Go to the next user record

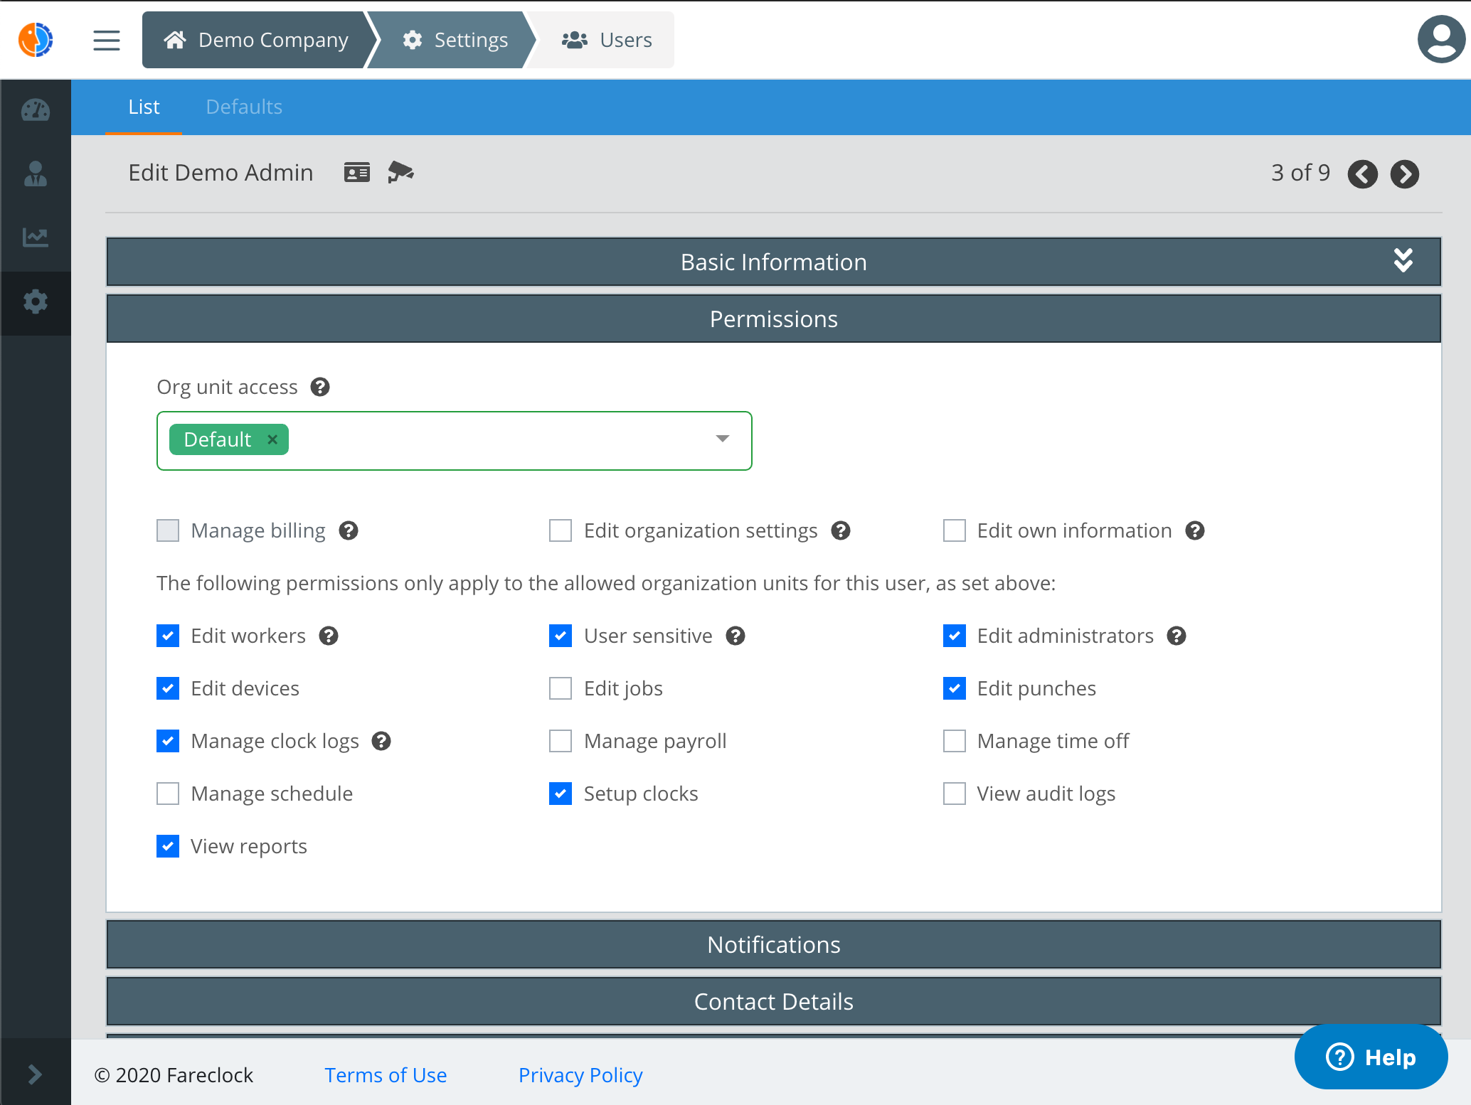coord(1405,174)
